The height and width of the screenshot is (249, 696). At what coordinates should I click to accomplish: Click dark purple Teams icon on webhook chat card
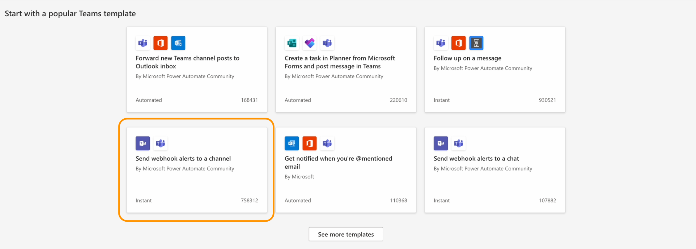tap(441, 143)
